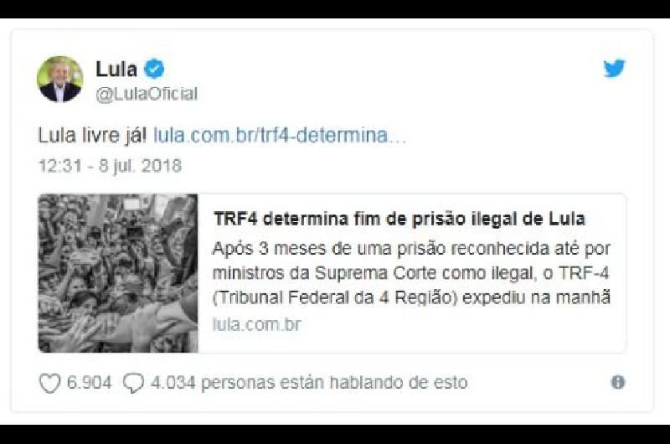Click '4.034 personas están hablando de esto'
Viewport: 670px width, 444px height.
309,383
